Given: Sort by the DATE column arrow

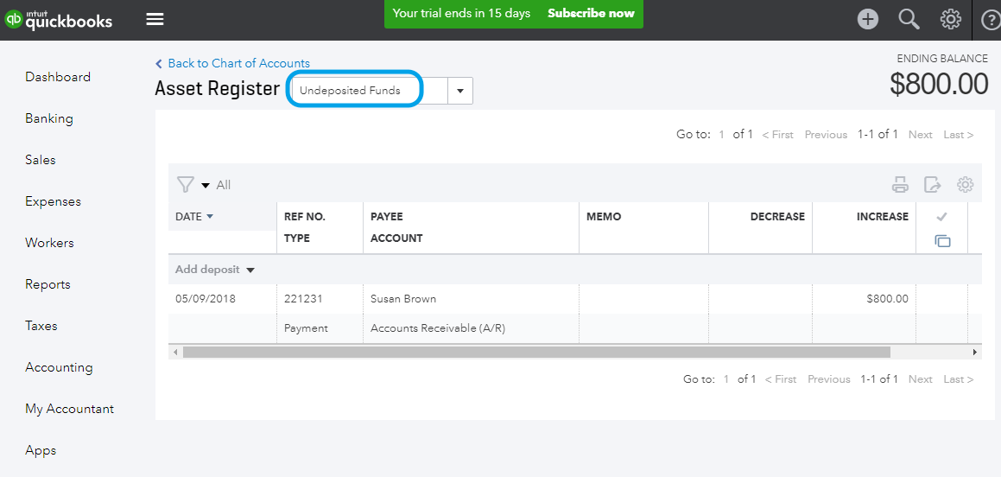Looking at the screenshot, I should tap(210, 217).
